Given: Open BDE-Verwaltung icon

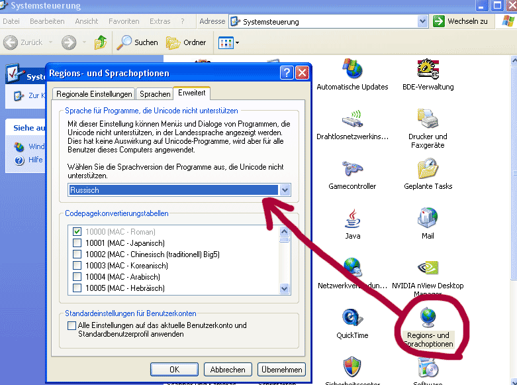Looking at the screenshot, I should [x=428, y=69].
